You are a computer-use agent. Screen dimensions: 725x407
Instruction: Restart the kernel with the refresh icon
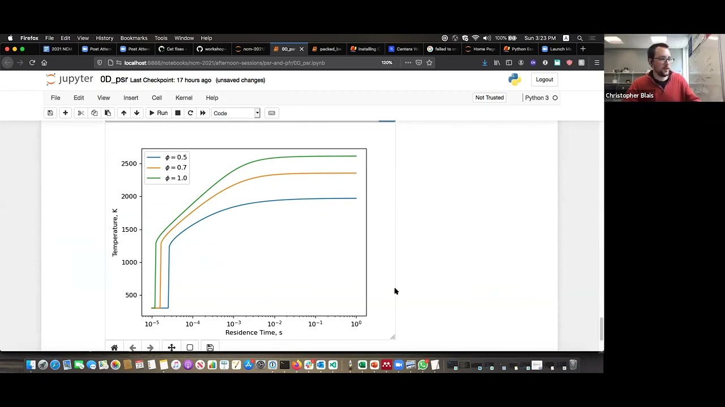(190, 113)
